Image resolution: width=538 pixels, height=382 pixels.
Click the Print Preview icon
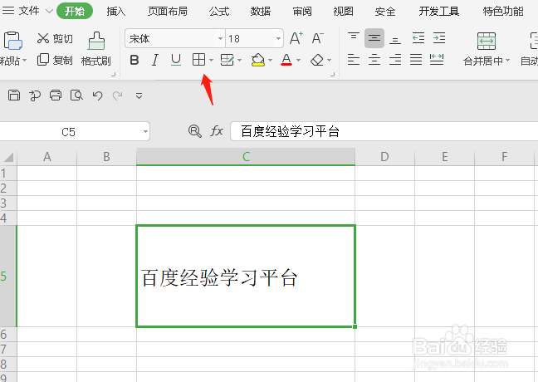tap(76, 95)
